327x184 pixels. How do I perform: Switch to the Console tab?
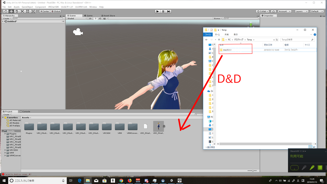[25, 111]
